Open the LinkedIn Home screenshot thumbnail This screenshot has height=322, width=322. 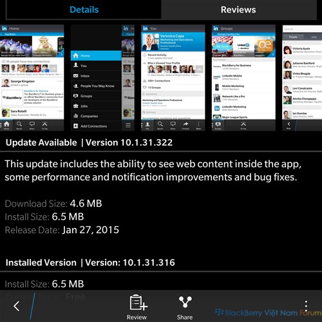pos(32,78)
